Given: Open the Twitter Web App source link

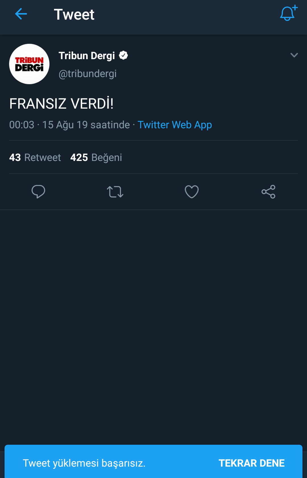Looking at the screenshot, I should 175,125.
